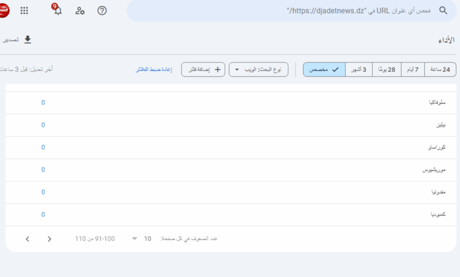Open the Google apps grid
Viewport: 460px width, 277px height.
(x=24, y=11)
